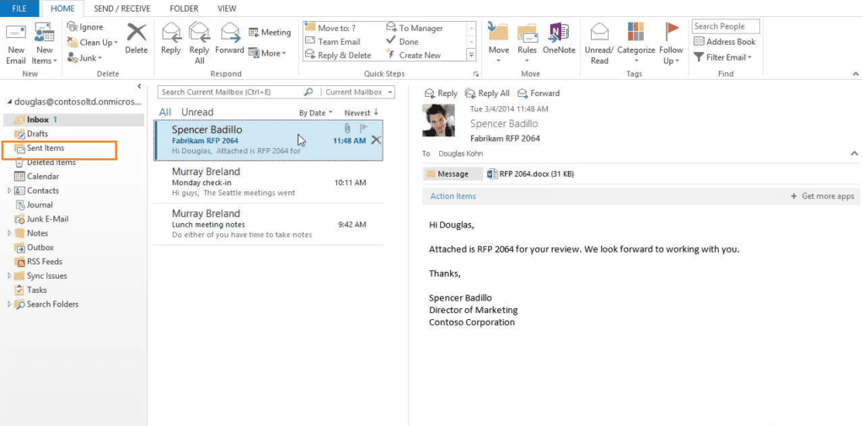Viewport: 863px width, 426px height.
Task: Open RFP 2064.docx attachment
Action: click(531, 174)
